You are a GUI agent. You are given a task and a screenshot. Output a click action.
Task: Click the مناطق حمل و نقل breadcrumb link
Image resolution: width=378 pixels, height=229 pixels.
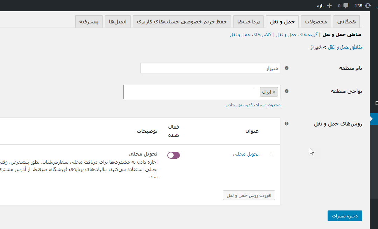(x=345, y=47)
